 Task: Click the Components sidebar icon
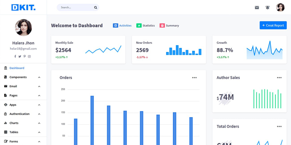5,77
